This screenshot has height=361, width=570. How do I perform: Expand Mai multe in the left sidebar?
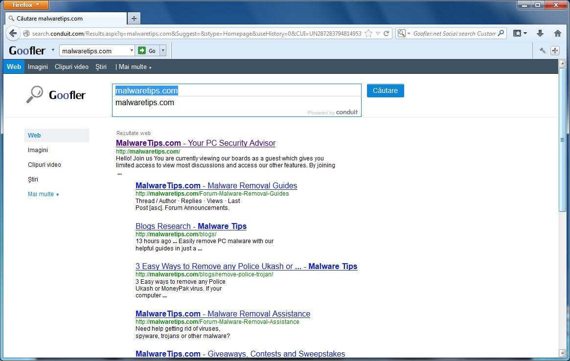tap(43, 194)
